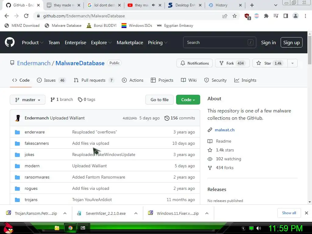Open a new tab with plus icon
The width and height of the screenshot is (312, 234).
[x=252, y=5]
